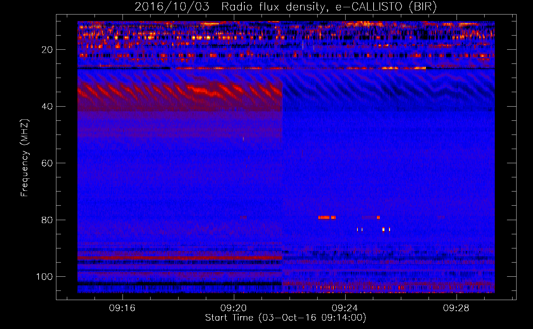Click the 100 MHz frequency tick label
The width and height of the screenshot is (533, 329).
pos(44,277)
